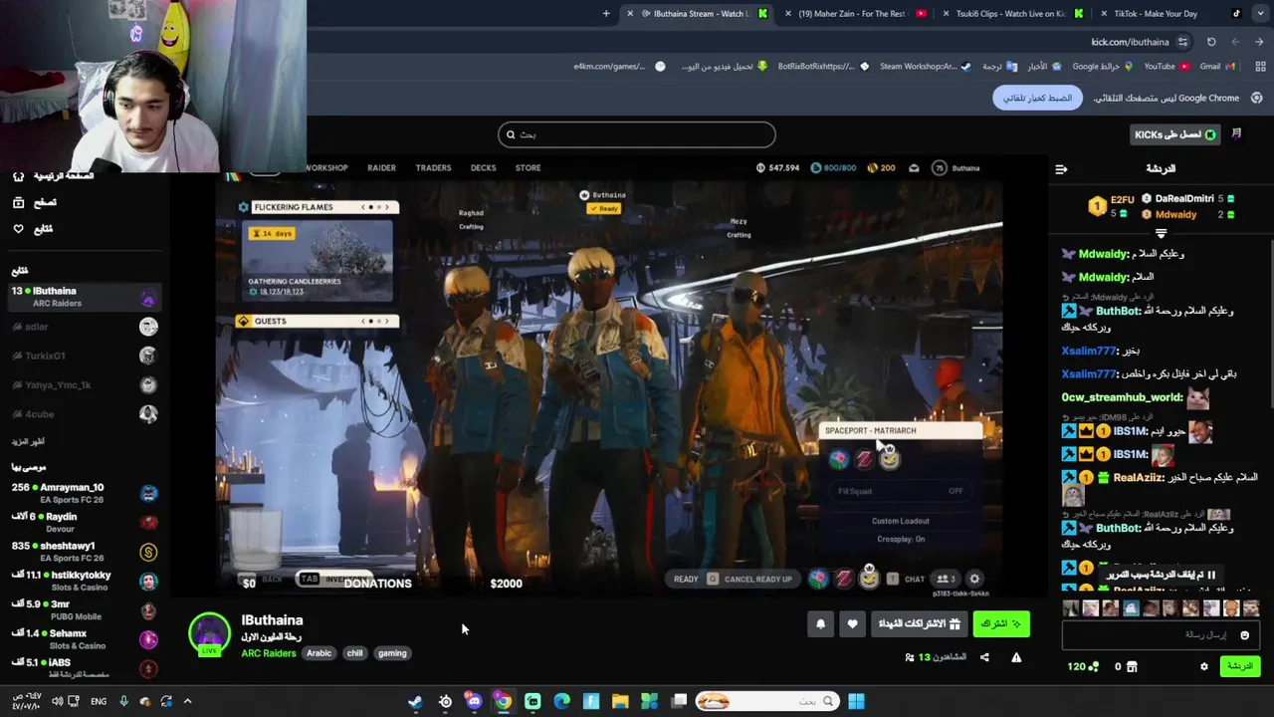Open offline adlar followed channel
Viewport: 1274px width, 717px height.
pos(84,327)
